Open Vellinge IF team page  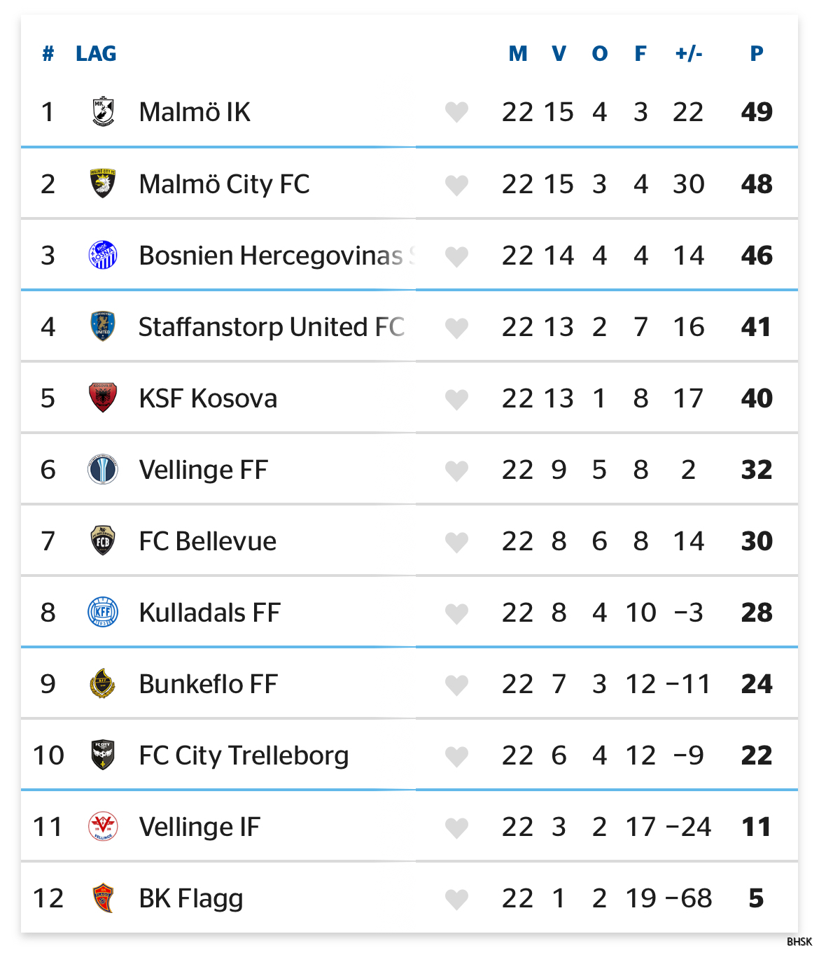[199, 827]
